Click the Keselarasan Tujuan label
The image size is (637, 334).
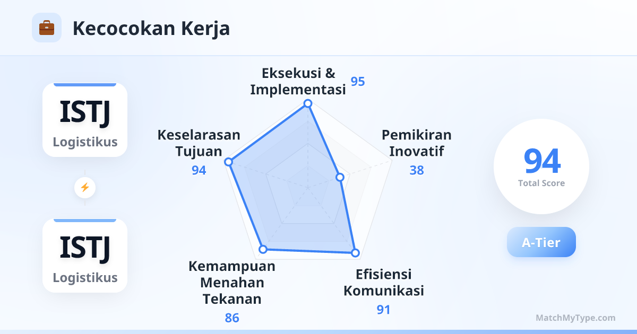click(x=199, y=143)
